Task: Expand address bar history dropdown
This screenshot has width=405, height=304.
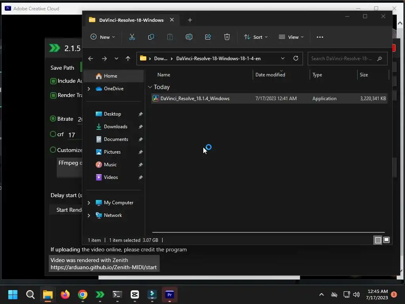Action: [282, 59]
